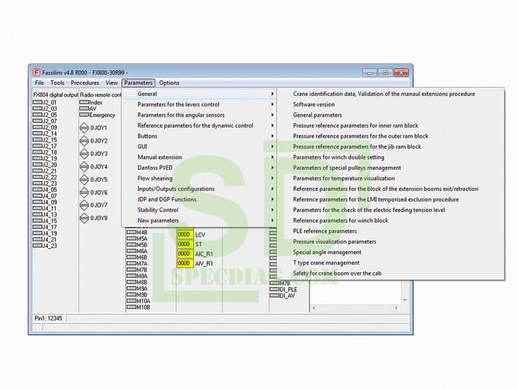Click the M10A indicator icon

(131, 301)
